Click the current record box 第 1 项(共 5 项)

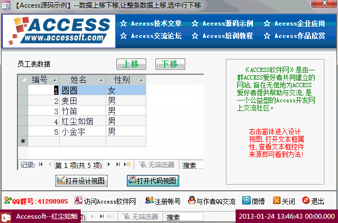coord(79,165)
